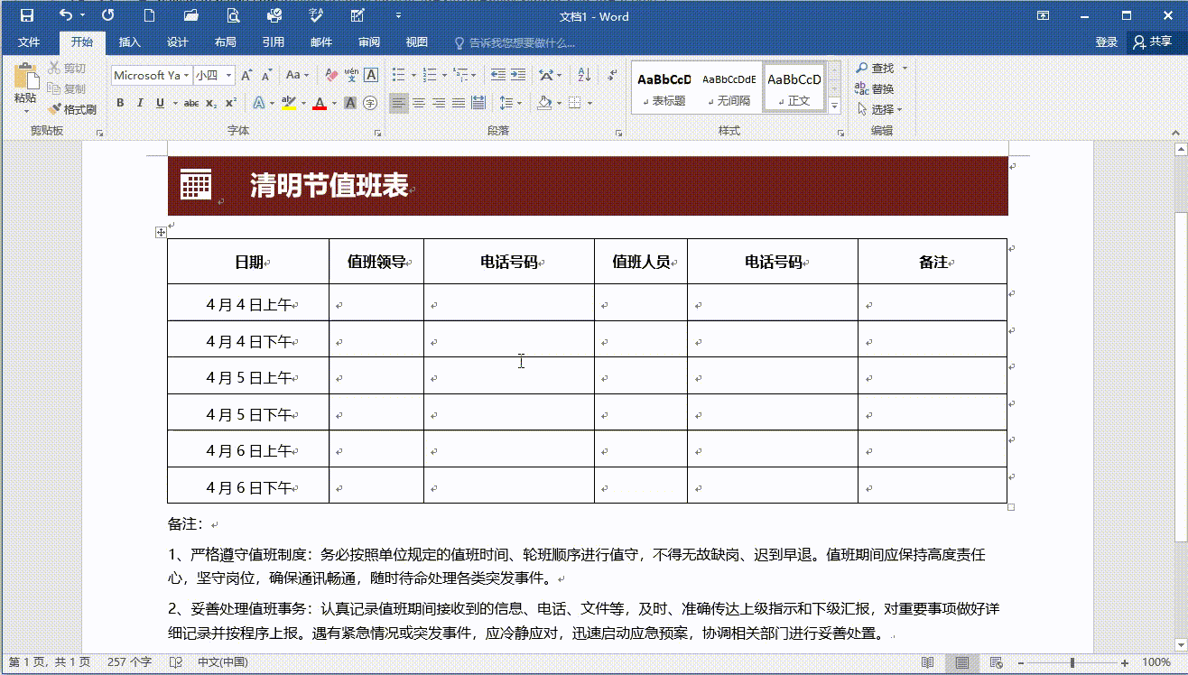Click 登录 to sign in
1188x675 pixels.
click(1107, 42)
